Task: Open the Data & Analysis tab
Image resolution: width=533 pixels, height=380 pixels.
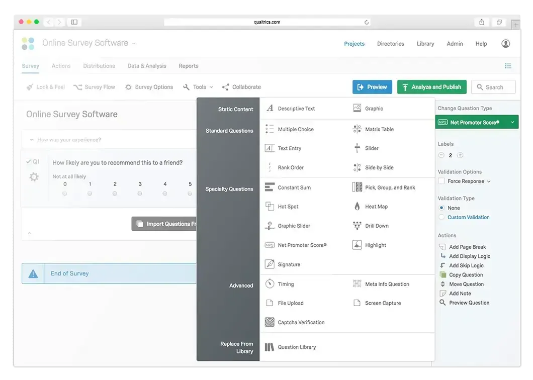Action: (x=147, y=66)
